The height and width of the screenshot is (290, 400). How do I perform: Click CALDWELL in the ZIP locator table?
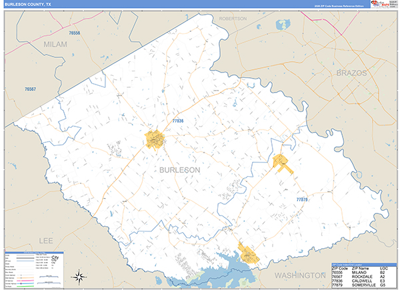click(362, 281)
